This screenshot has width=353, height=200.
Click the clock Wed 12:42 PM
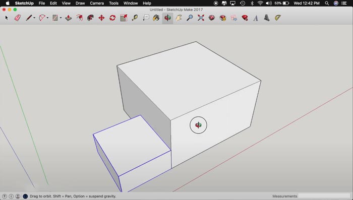[307, 3]
